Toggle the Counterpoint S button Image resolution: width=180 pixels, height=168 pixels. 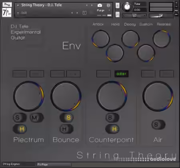[112, 118]
